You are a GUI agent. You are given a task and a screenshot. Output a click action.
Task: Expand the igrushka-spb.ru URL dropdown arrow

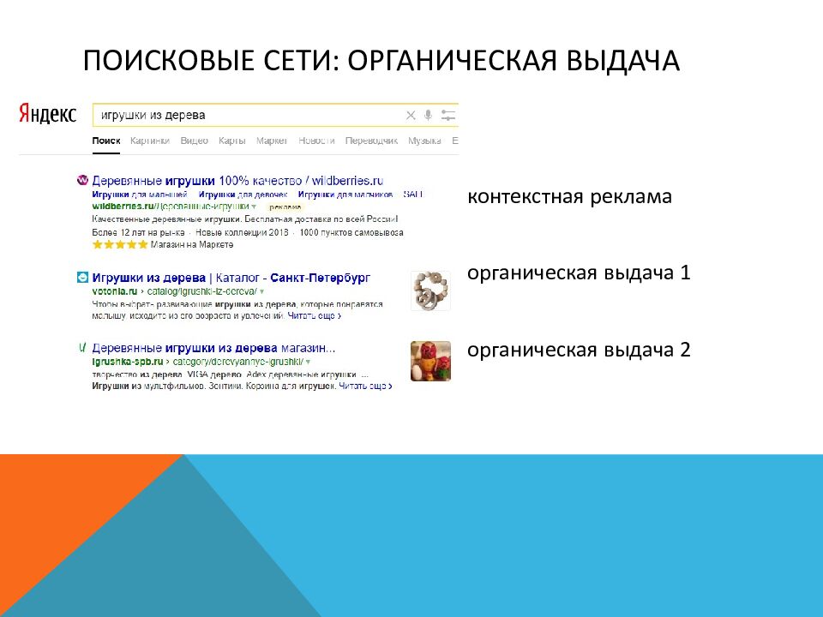[308, 362]
